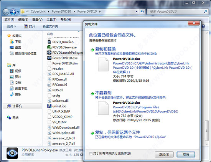The width and height of the screenshot is (211, 162).
Task: Click the refresh icon beside the address bar
Action: tap(142, 12)
